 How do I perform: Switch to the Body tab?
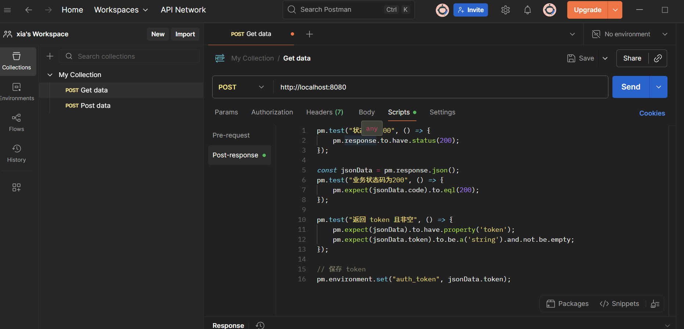366,112
